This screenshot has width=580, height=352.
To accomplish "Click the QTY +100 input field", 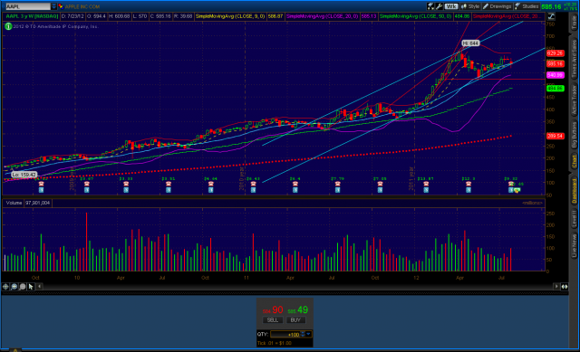I will 285,334.
